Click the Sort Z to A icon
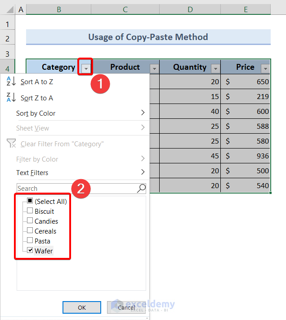The width and height of the screenshot is (286, 320). click(11, 98)
